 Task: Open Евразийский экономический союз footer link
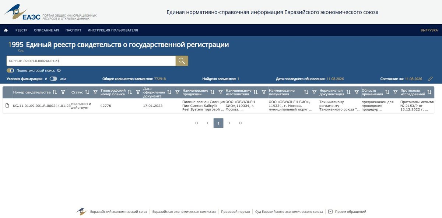119,212
